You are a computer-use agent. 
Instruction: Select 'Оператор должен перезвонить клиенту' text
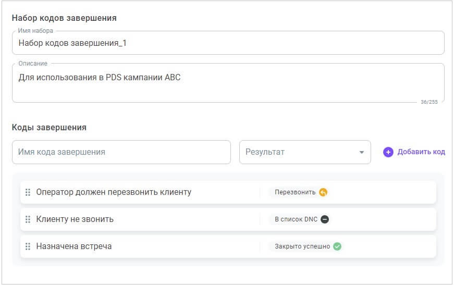tap(114, 192)
